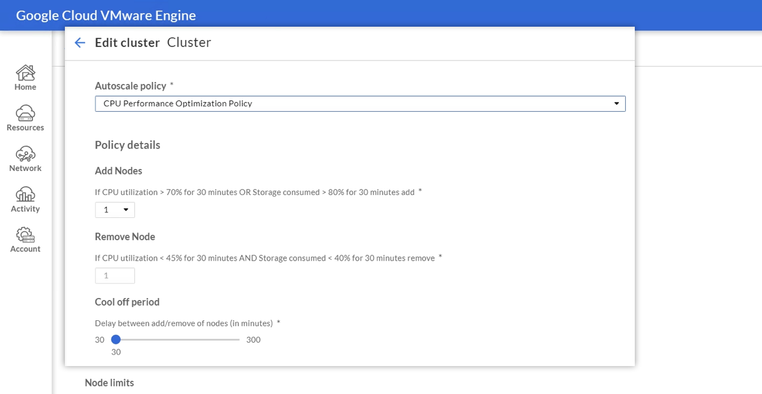Click the Add Nodes label
Image resolution: width=762 pixels, height=394 pixels.
pyautogui.click(x=118, y=171)
